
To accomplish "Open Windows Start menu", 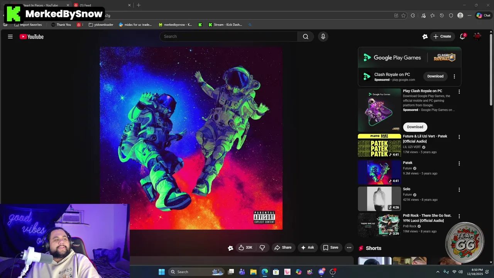I will (x=162, y=272).
